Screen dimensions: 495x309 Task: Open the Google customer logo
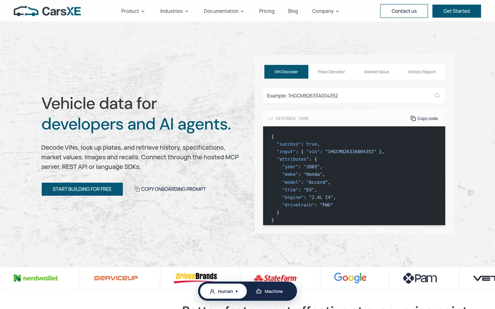click(350, 278)
